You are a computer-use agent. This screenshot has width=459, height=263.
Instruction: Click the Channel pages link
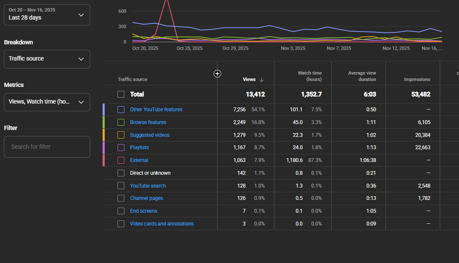[146, 198]
